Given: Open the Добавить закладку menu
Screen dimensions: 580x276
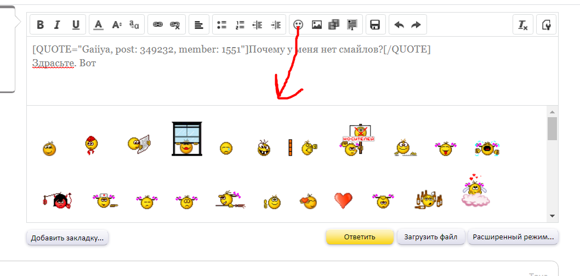Looking at the screenshot, I should click(67, 238).
